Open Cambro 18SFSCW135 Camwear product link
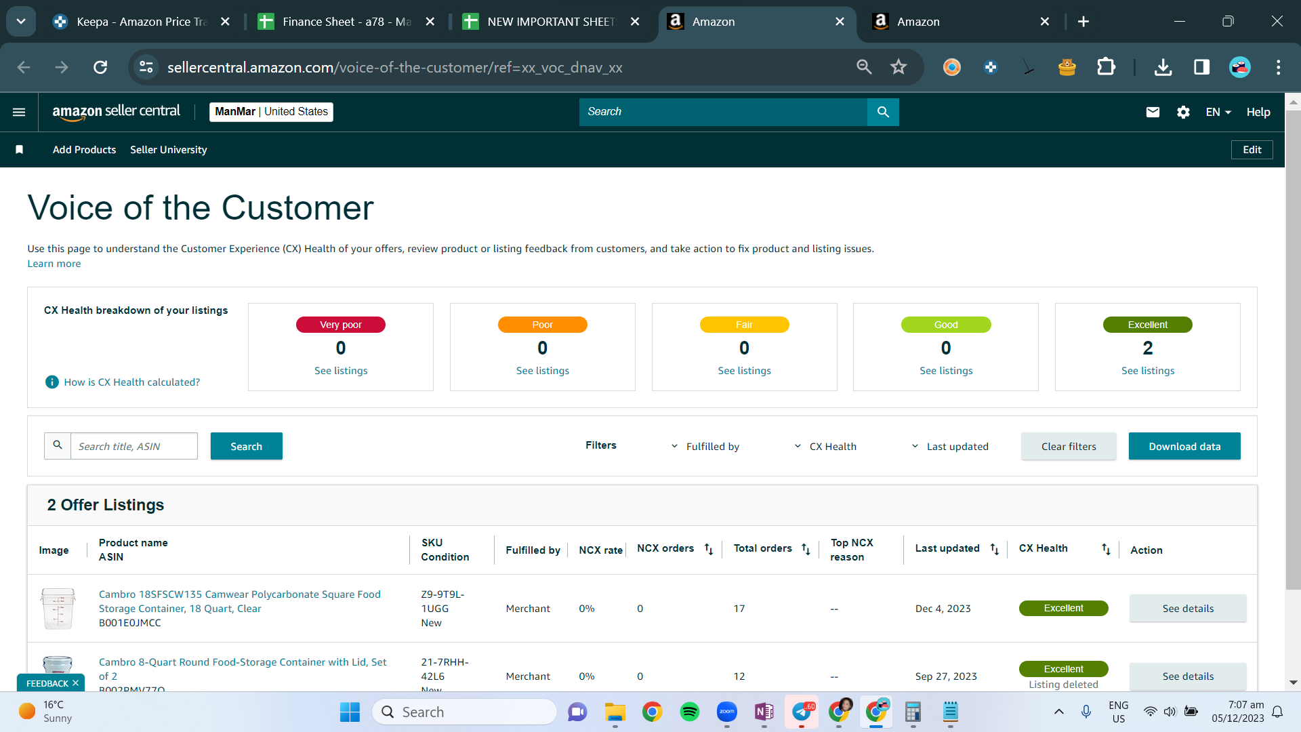This screenshot has width=1301, height=732. (x=240, y=601)
